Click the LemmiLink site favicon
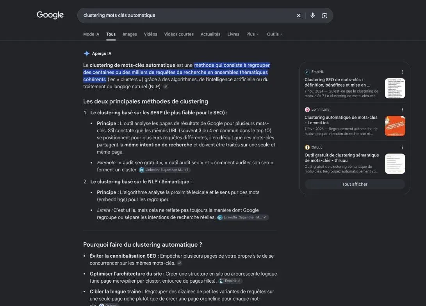Screen dimensions: 426x306 [x=307, y=110]
